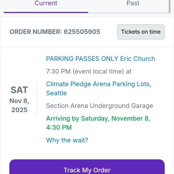Screen dimensions: 174x174
Task: Click the green Arriving by Saturday text
Action: pyautogui.click(x=98, y=119)
